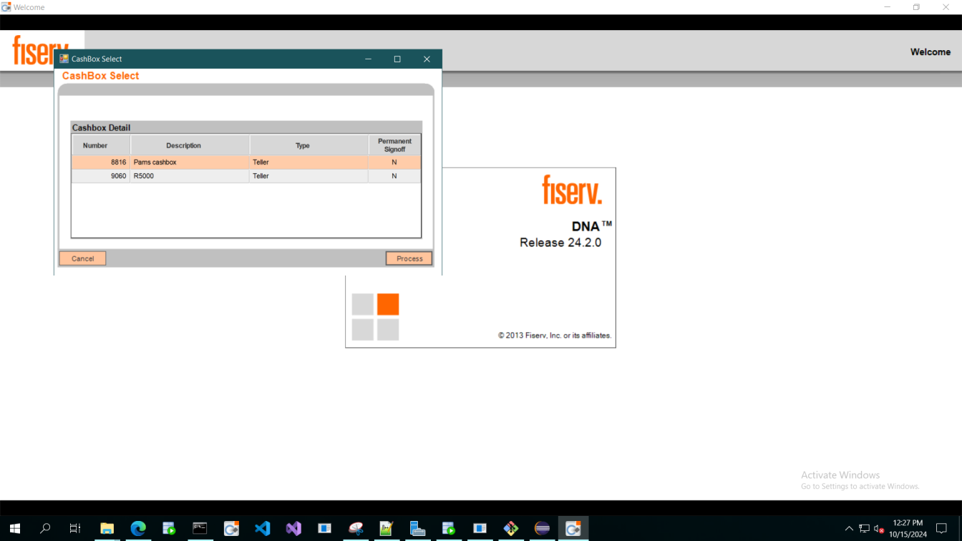The width and height of the screenshot is (962, 541).
Task: Maximize the CashBox Select dialog
Action: (397, 59)
